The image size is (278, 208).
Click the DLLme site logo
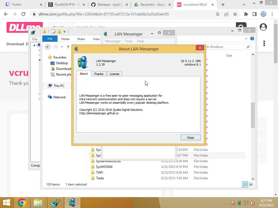[x=25, y=27]
